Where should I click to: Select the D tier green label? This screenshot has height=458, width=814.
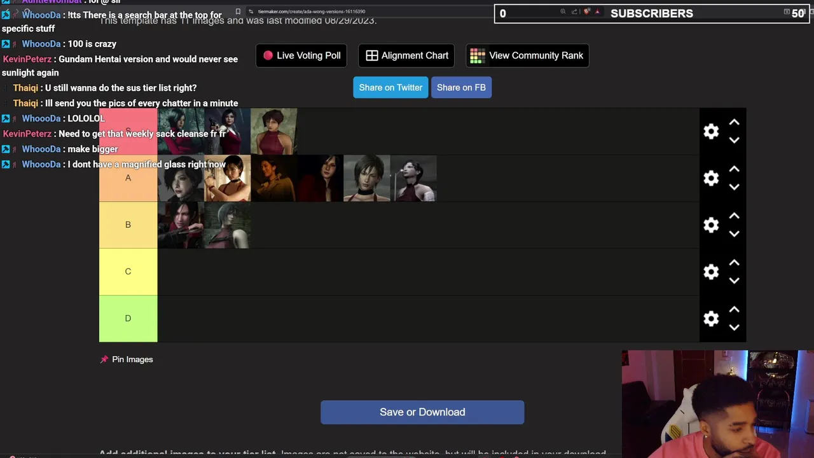(128, 318)
